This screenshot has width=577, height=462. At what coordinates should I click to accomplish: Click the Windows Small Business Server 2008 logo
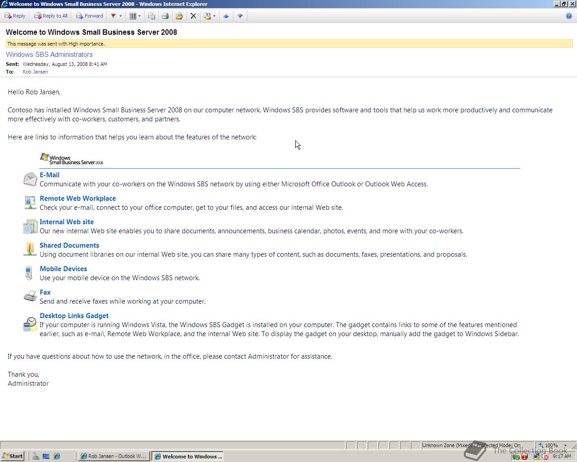[71, 159]
